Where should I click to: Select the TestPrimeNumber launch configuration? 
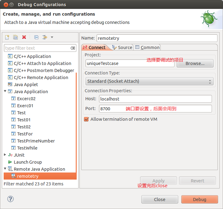(x=36, y=141)
